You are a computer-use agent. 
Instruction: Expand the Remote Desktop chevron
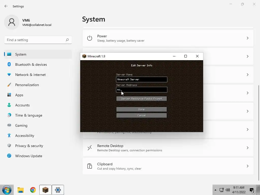click(247, 148)
